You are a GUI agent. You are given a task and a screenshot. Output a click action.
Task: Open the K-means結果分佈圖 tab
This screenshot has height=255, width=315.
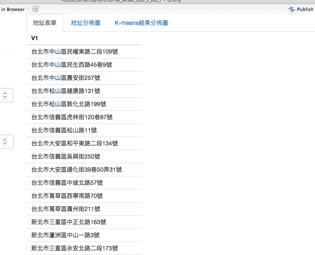pos(141,23)
